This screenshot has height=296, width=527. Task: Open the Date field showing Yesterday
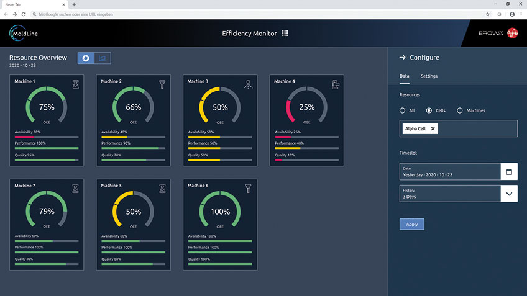click(x=449, y=172)
